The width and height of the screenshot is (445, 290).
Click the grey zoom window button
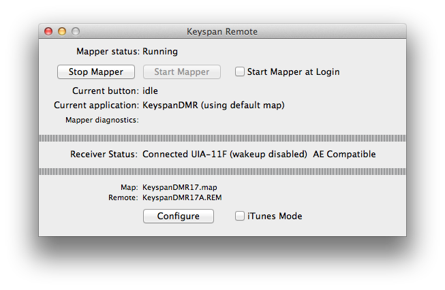[x=76, y=31]
